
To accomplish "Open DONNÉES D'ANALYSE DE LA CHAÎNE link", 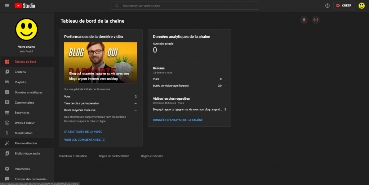I will [178, 120].
